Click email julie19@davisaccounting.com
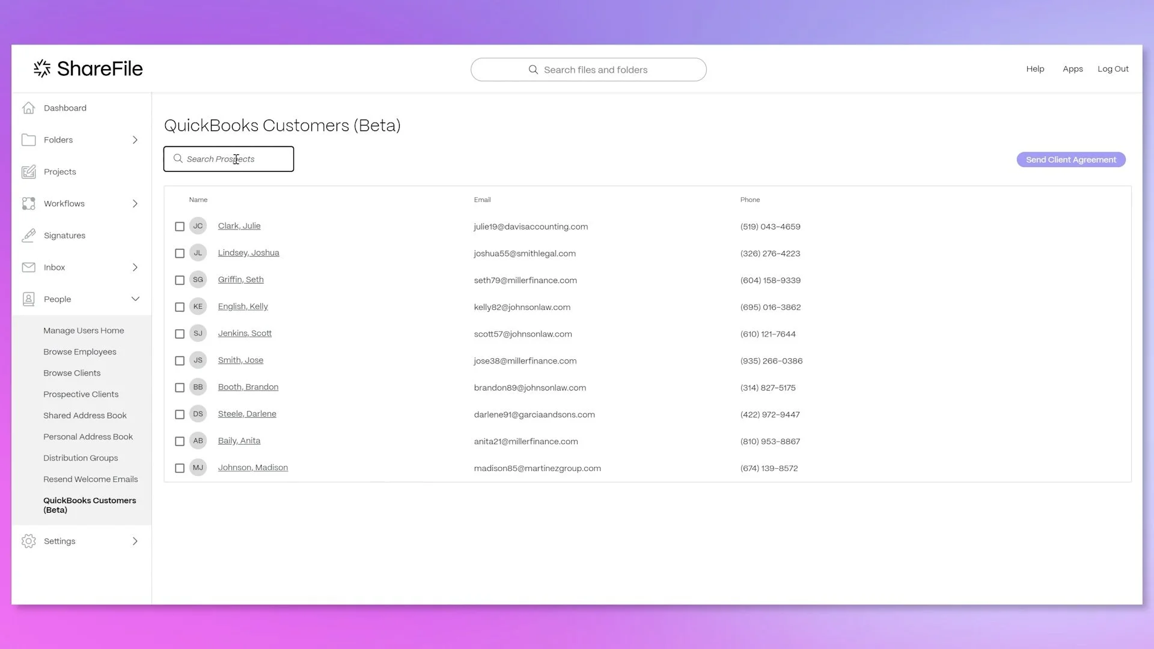 pyautogui.click(x=531, y=227)
